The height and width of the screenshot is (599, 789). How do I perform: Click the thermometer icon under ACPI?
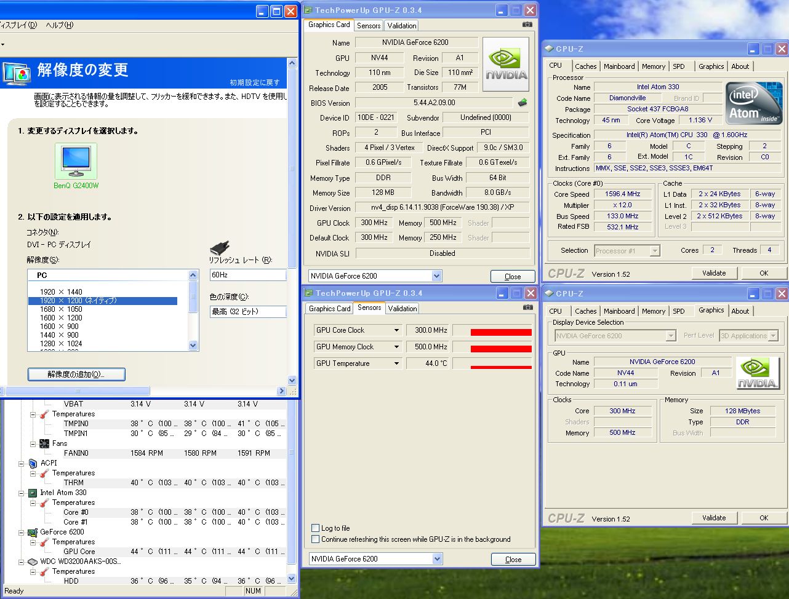point(44,473)
